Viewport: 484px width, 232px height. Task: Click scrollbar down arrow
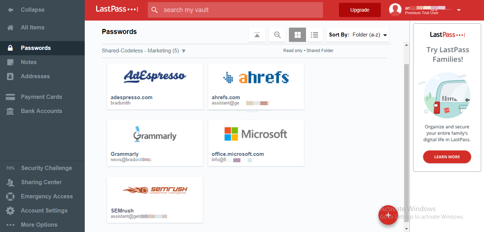pos(407,229)
